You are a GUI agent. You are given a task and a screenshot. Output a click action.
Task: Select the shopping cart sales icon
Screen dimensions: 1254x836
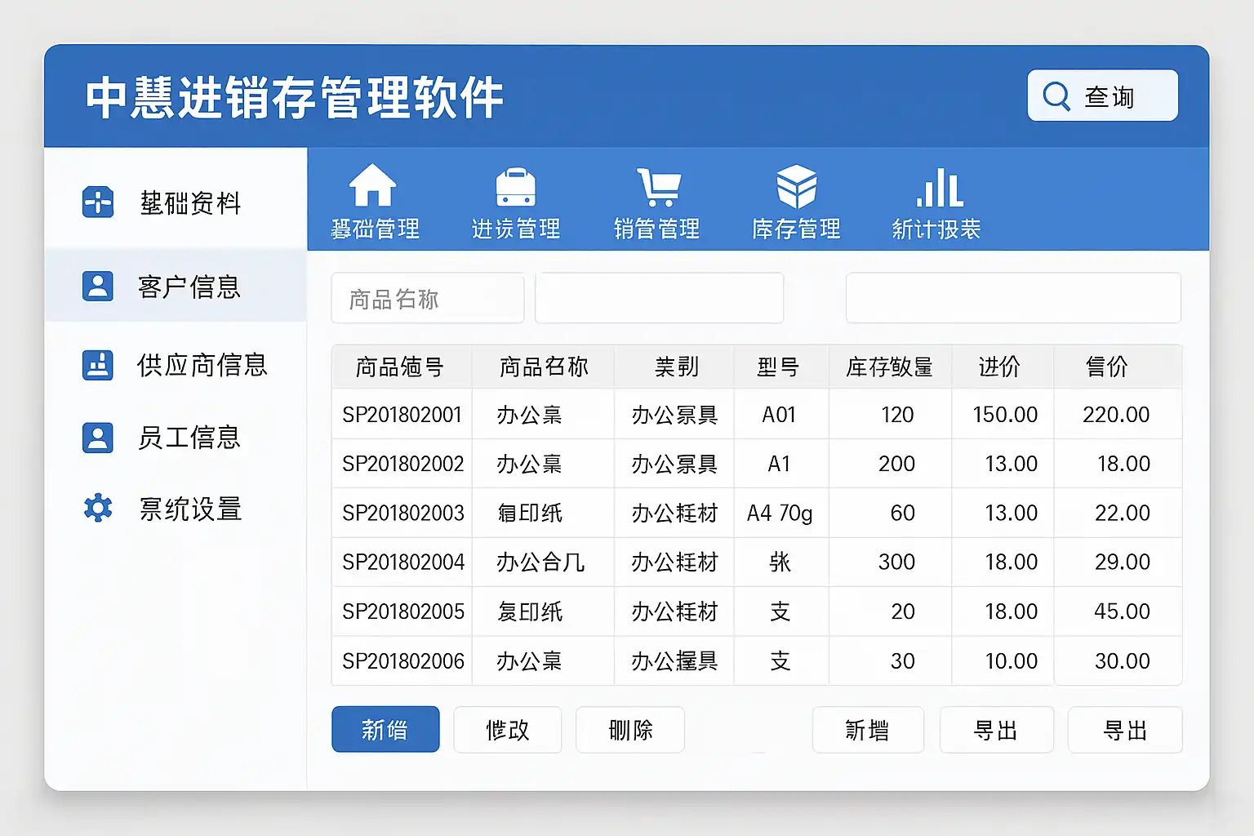coord(658,187)
